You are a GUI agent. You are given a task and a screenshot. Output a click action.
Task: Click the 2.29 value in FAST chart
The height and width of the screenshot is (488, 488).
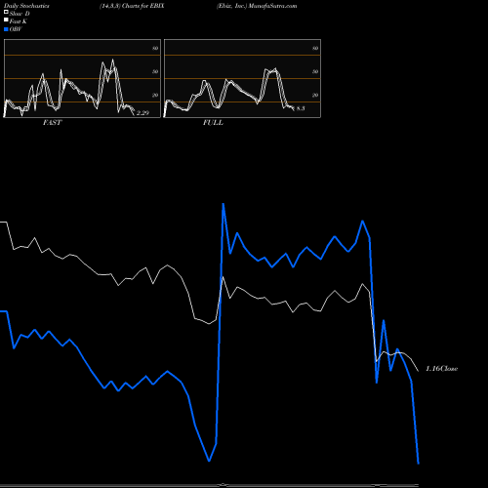(142, 113)
